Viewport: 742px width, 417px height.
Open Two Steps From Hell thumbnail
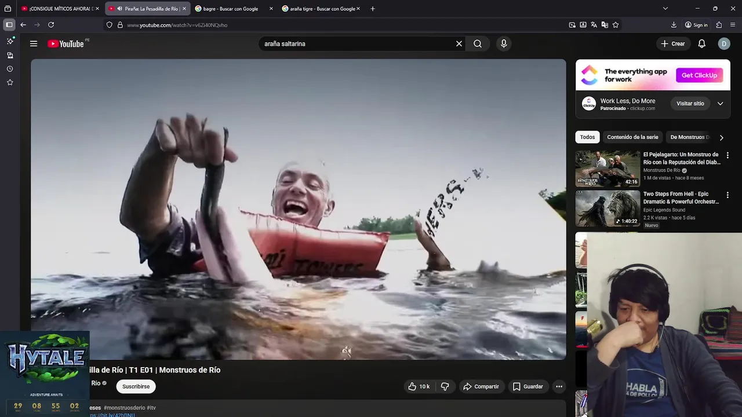pos(608,209)
